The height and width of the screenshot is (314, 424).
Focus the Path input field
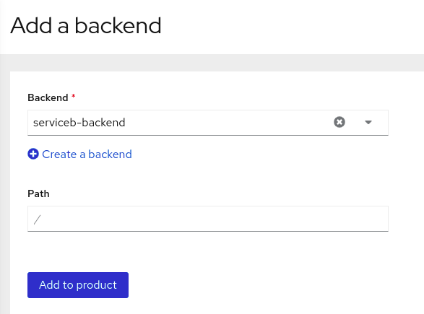point(208,219)
